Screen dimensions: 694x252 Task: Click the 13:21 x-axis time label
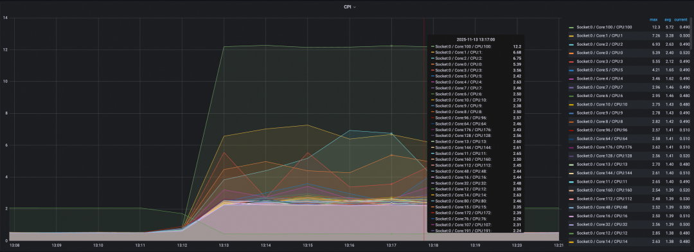click(x=559, y=245)
